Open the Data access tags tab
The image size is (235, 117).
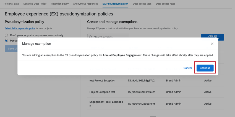tap(142, 4)
